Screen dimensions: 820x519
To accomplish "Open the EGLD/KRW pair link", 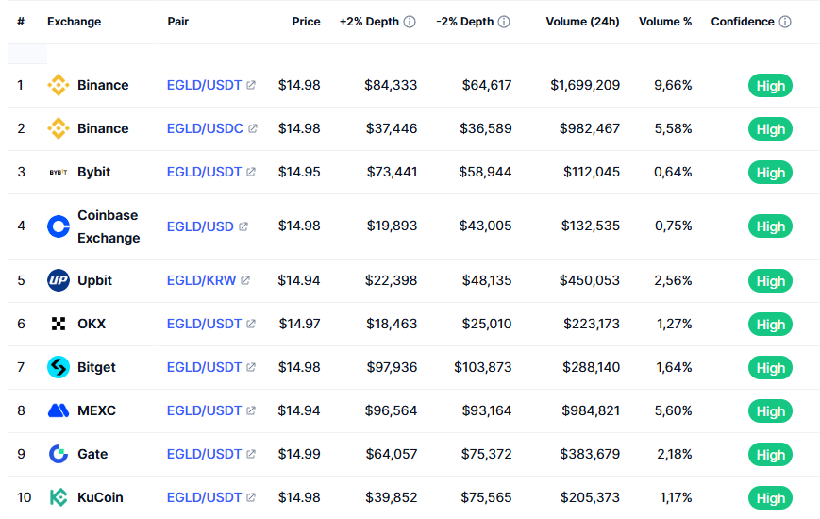I will [x=202, y=280].
